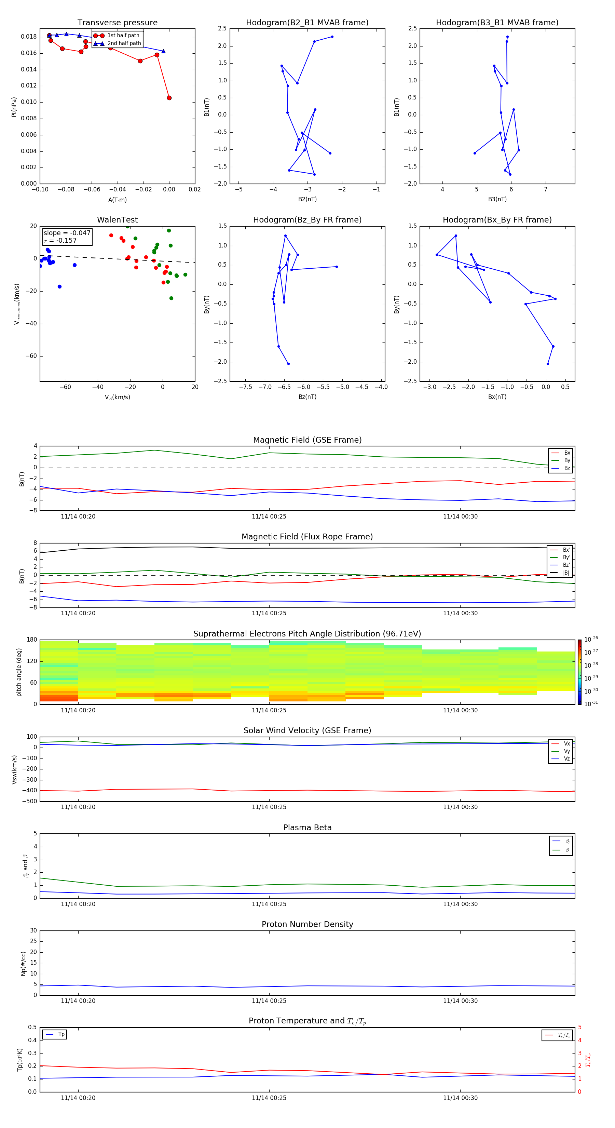Click the 'Hodogram(B2_B1 MVAB frame)' title
Viewport: 615px width, 1128px height.
[307, 22]
